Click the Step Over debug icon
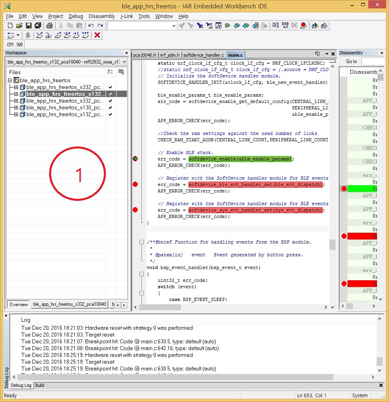Screen dimensions: 389x402 [x=39, y=35]
